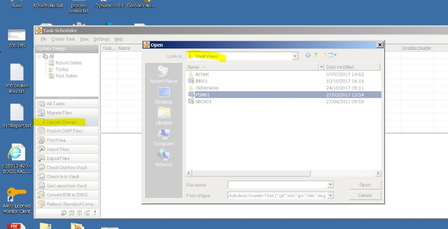Click the AcTest folder icon

191,74
